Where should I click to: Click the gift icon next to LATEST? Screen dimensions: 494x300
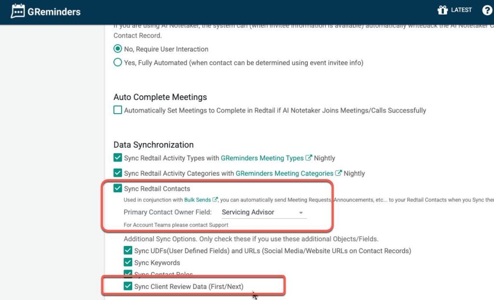[x=442, y=10]
